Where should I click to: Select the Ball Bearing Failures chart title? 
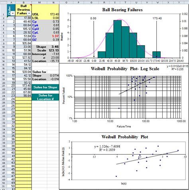tap(122, 10)
